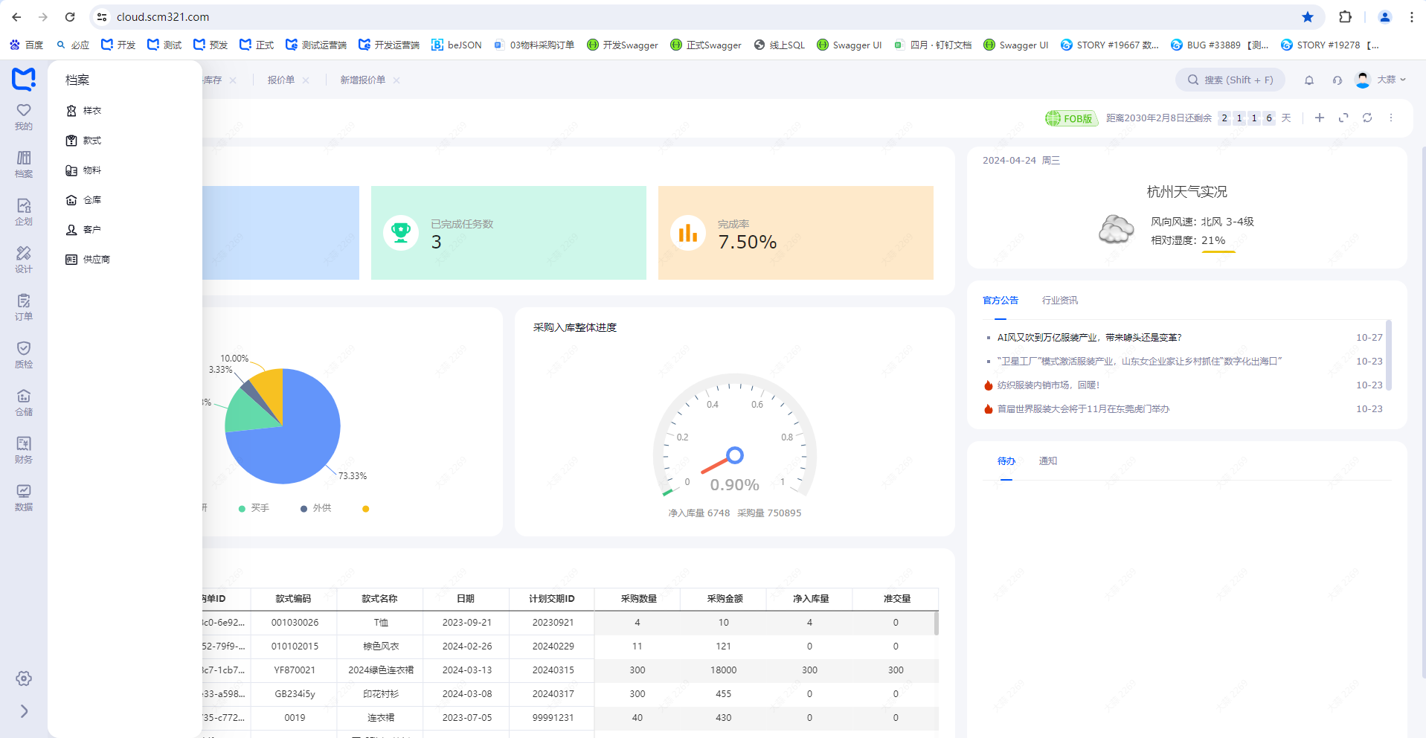Open browser extensions puzzle icon
1426x738 pixels.
(x=1345, y=17)
